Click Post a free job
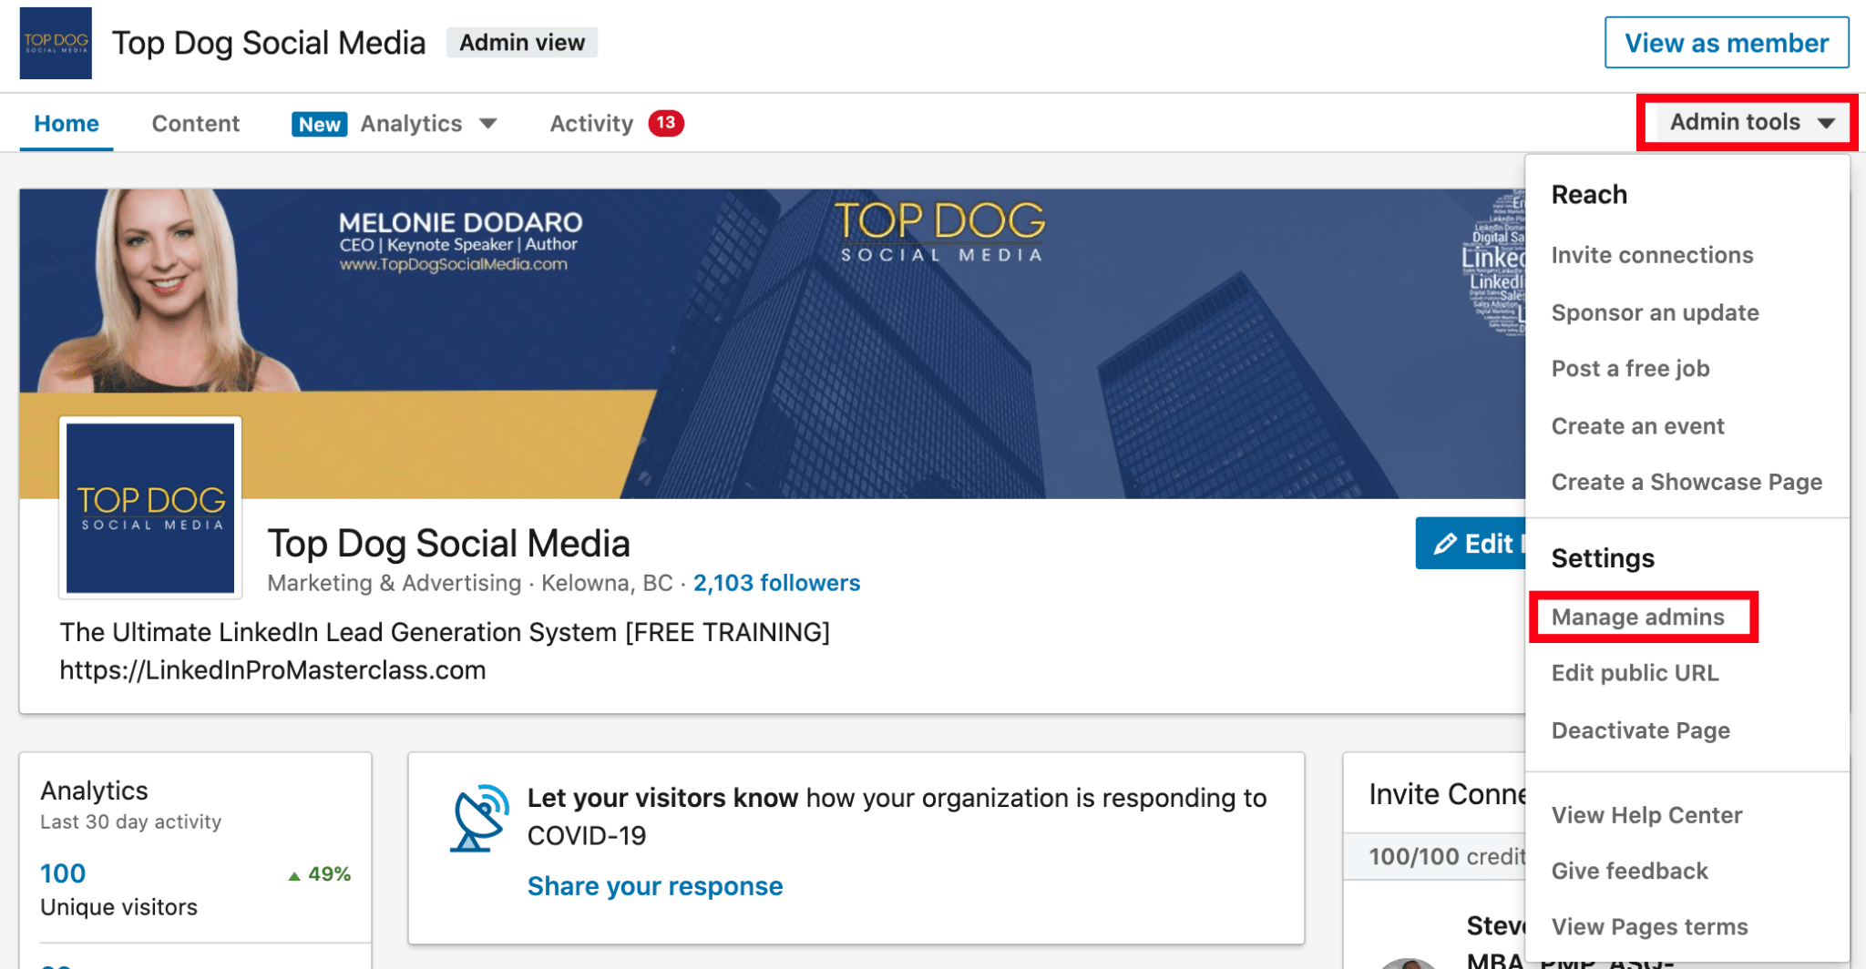 1632,369
